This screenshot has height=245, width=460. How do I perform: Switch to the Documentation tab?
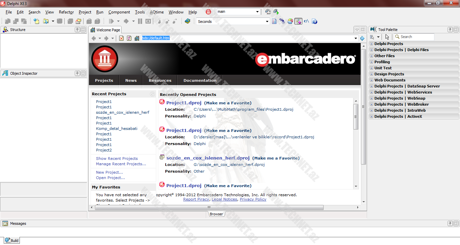[200, 80]
